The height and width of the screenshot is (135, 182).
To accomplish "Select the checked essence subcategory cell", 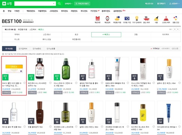I will click(x=106, y=34).
